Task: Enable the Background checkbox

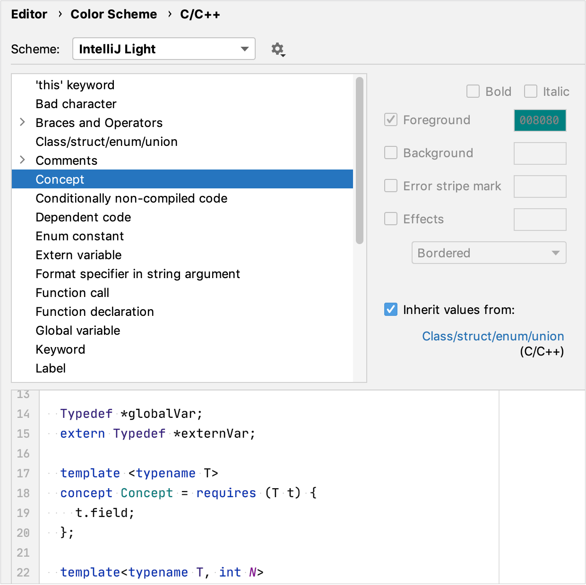Action: 390,153
